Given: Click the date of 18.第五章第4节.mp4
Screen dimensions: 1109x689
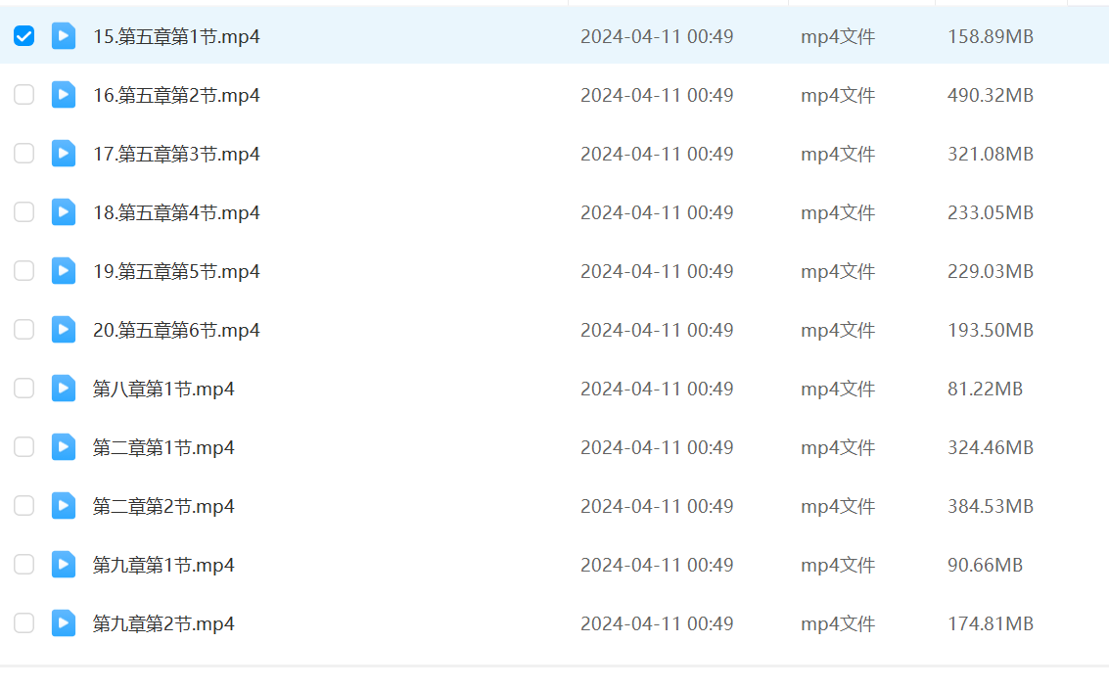Looking at the screenshot, I should pos(656,212).
